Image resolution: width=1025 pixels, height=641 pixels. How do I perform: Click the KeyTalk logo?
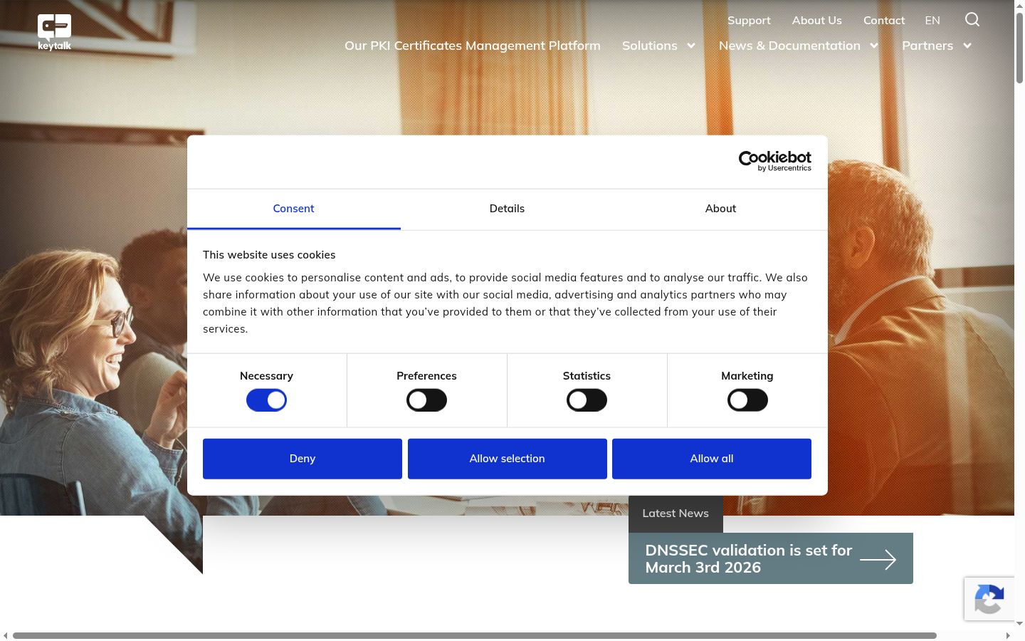(55, 33)
